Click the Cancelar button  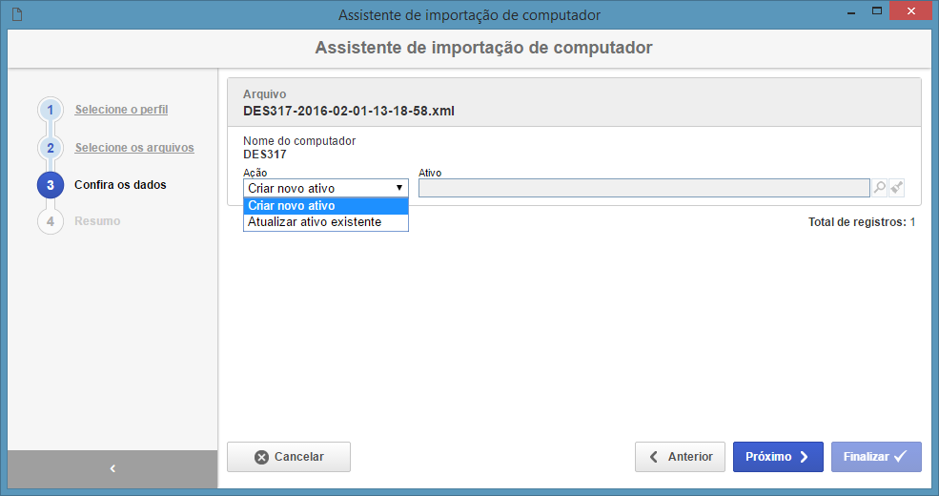coord(289,457)
